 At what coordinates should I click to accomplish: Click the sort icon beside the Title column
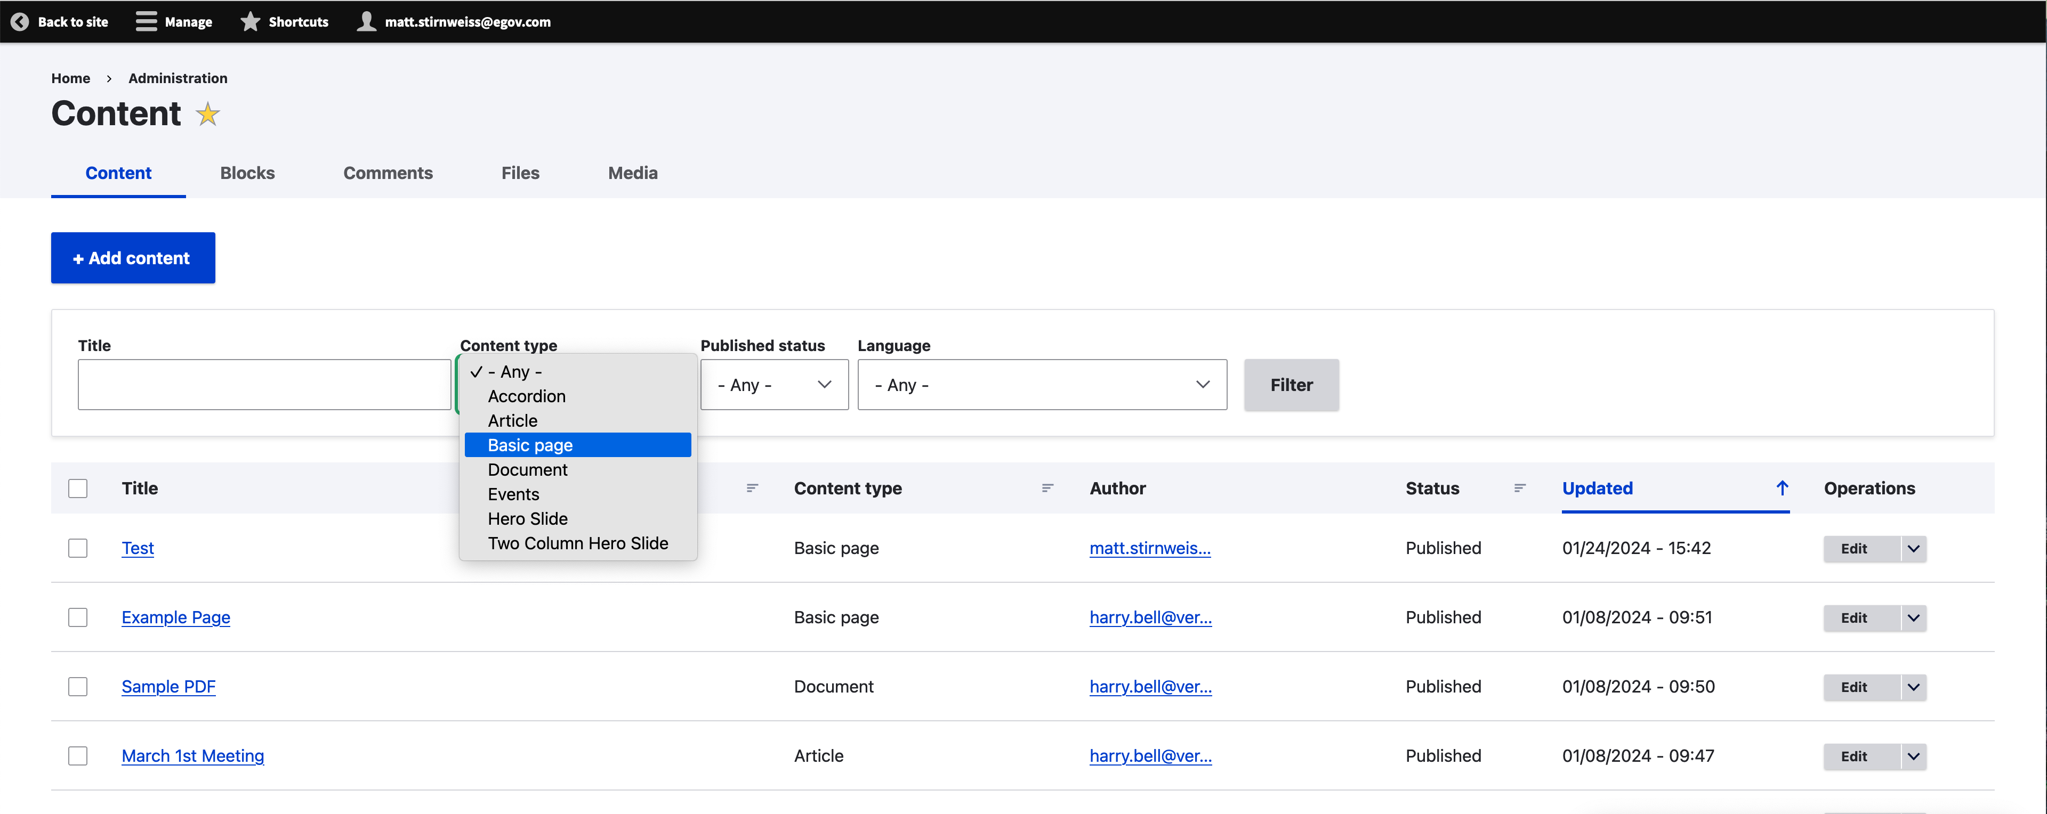coord(752,487)
